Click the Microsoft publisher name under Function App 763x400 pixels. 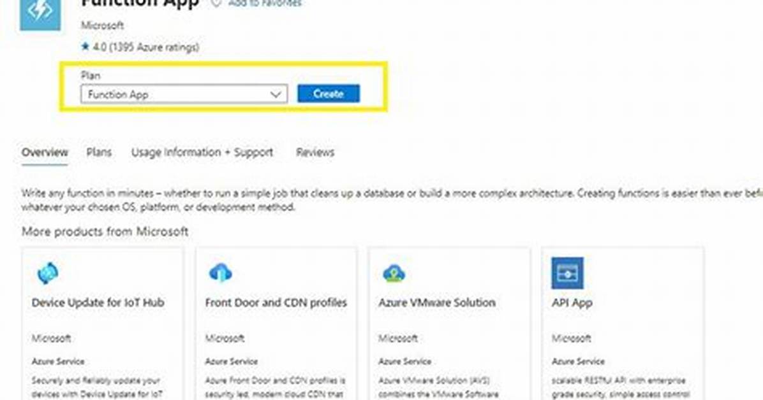102,25
